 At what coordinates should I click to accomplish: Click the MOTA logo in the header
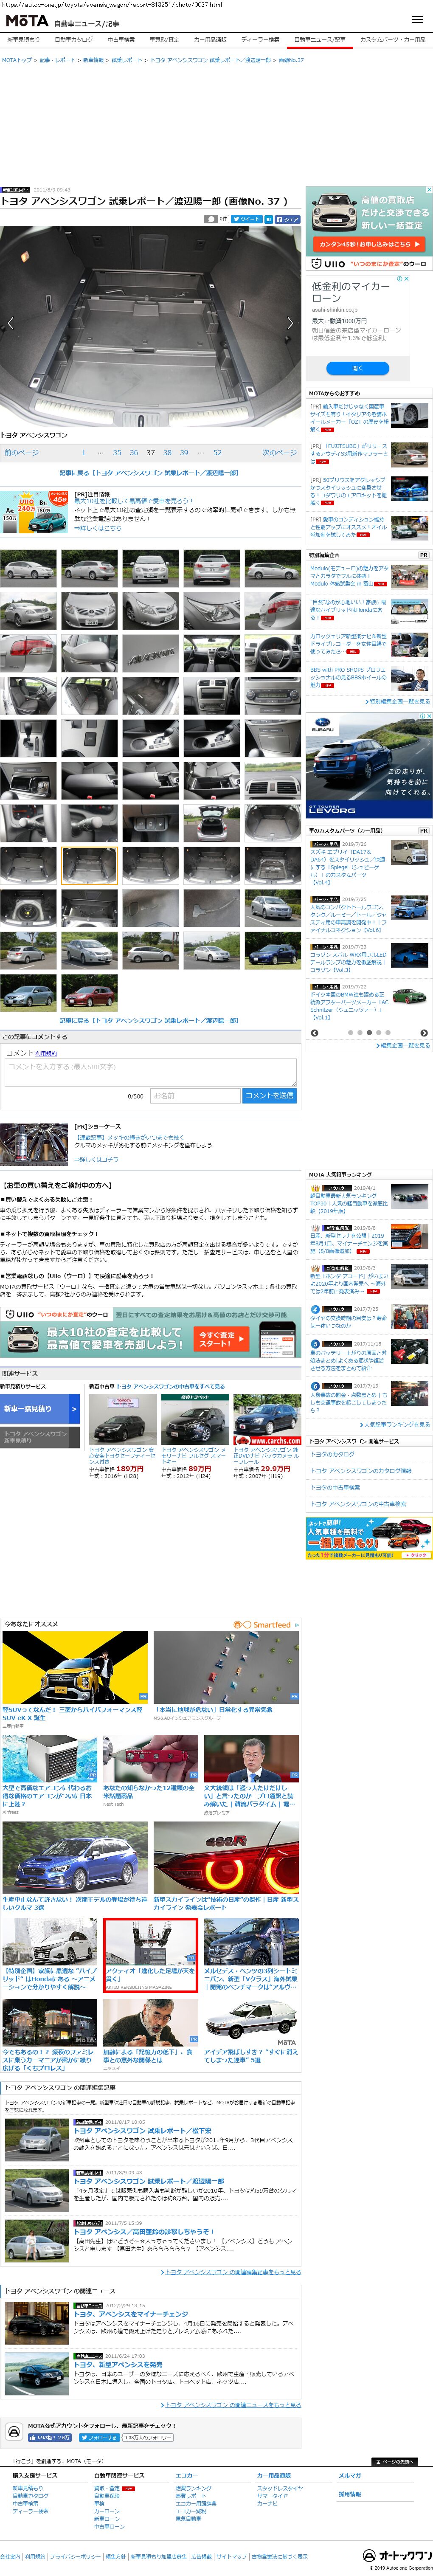click(27, 21)
